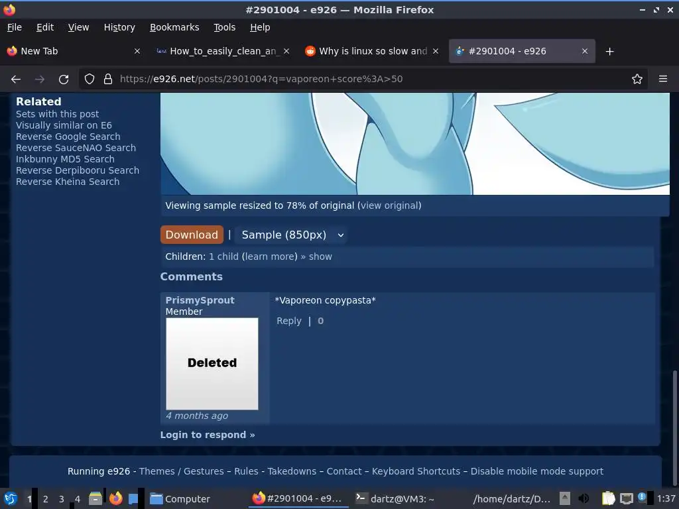The width and height of the screenshot is (679, 509).
Task: Click the learn more link
Action: [270, 256]
